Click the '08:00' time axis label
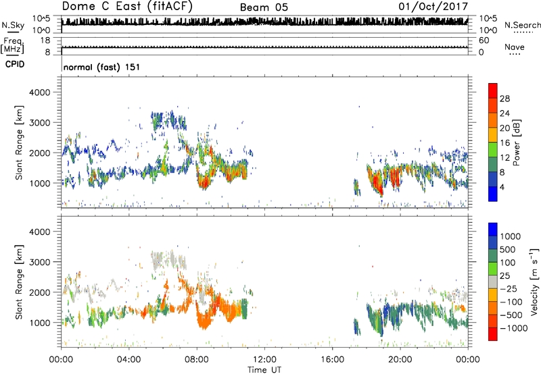 pyautogui.click(x=196, y=360)
